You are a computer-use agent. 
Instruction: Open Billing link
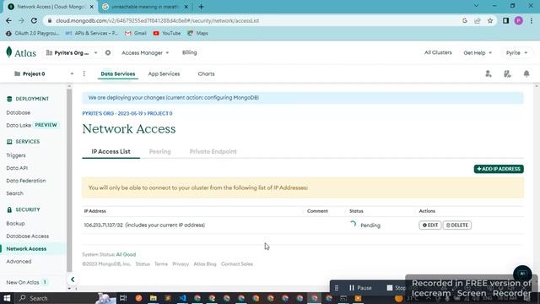[x=189, y=52]
